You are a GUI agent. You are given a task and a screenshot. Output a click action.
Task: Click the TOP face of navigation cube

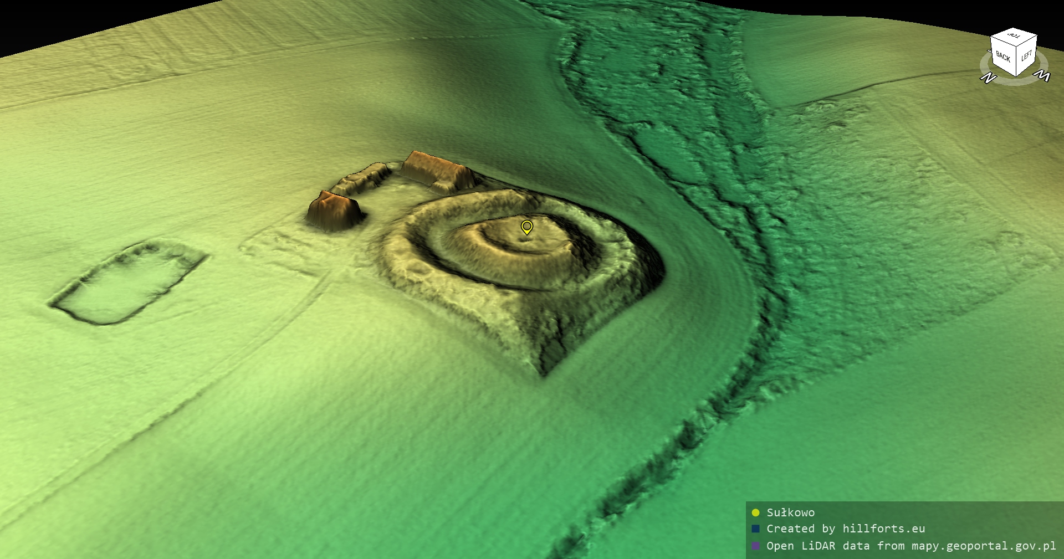[x=1014, y=37]
